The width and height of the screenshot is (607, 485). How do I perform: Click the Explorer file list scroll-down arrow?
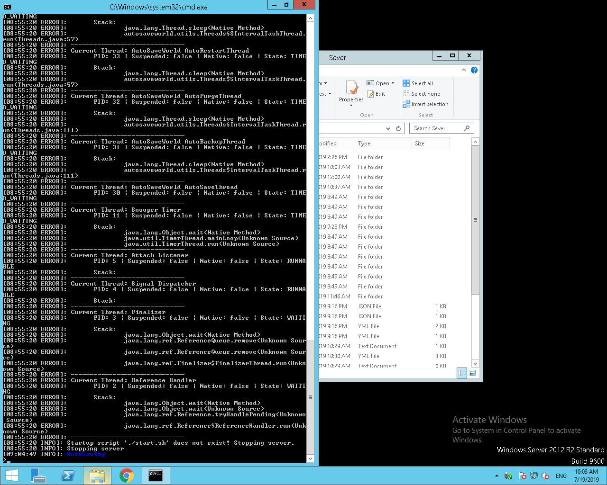[x=476, y=363]
